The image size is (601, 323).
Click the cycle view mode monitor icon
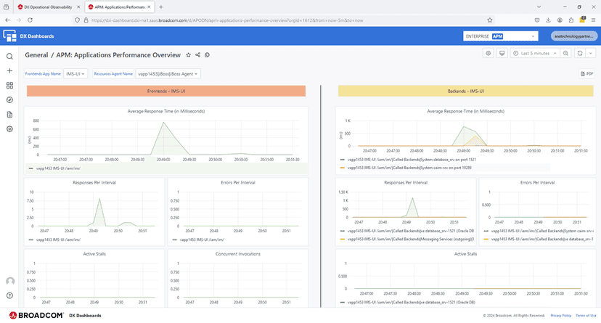pos(502,54)
